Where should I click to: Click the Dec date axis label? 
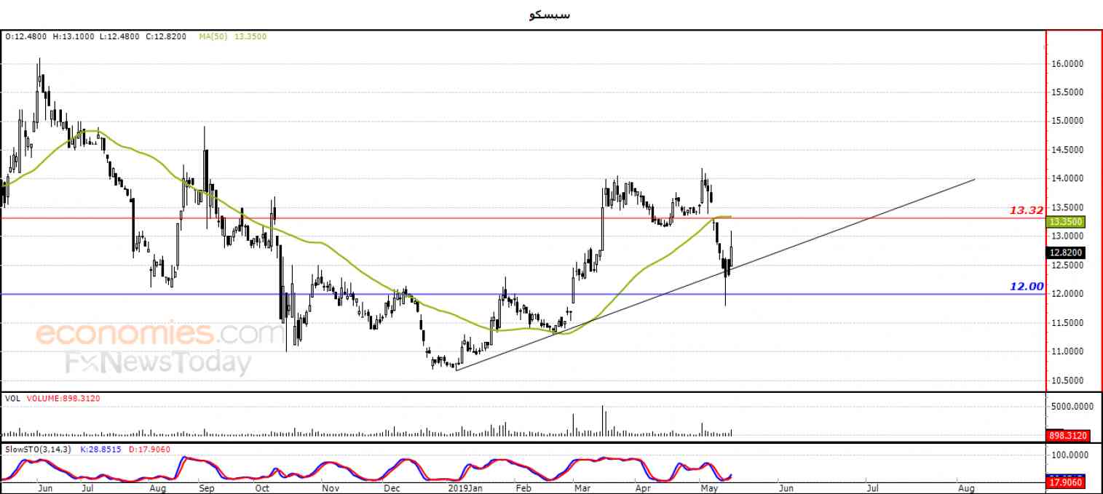point(392,487)
